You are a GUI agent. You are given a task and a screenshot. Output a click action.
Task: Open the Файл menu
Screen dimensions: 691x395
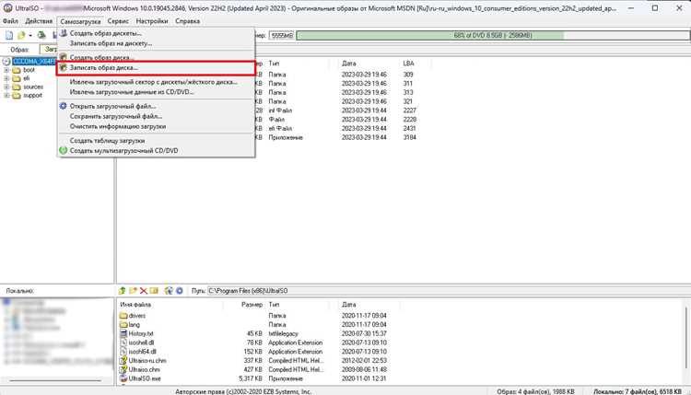pos(10,21)
